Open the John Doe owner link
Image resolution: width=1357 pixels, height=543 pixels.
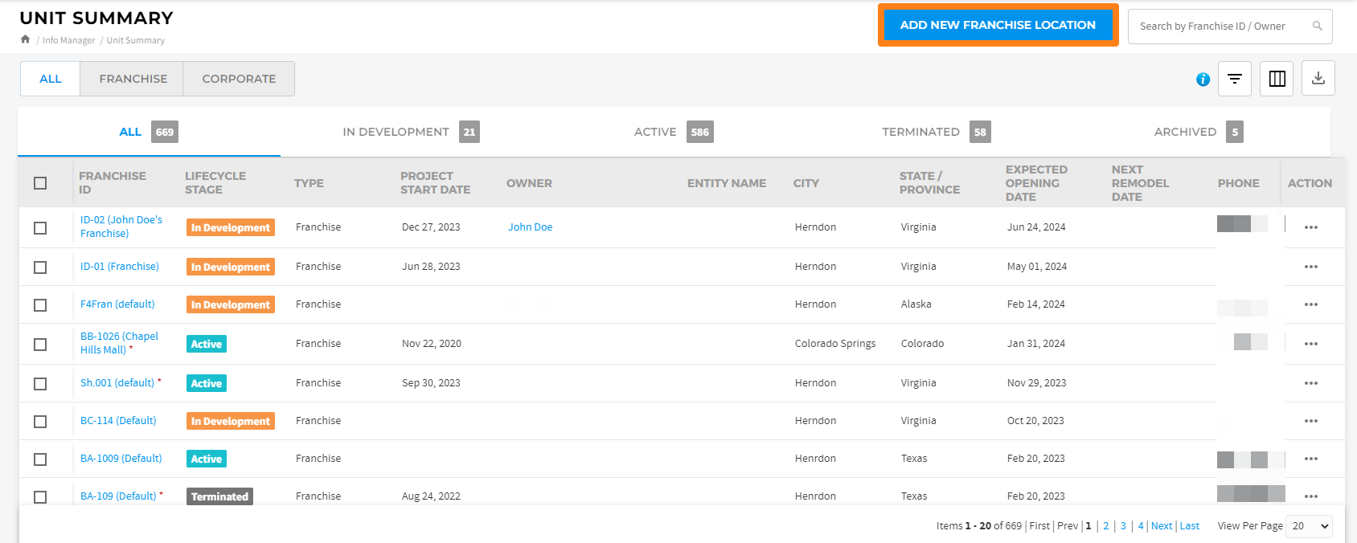pyautogui.click(x=530, y=227)
